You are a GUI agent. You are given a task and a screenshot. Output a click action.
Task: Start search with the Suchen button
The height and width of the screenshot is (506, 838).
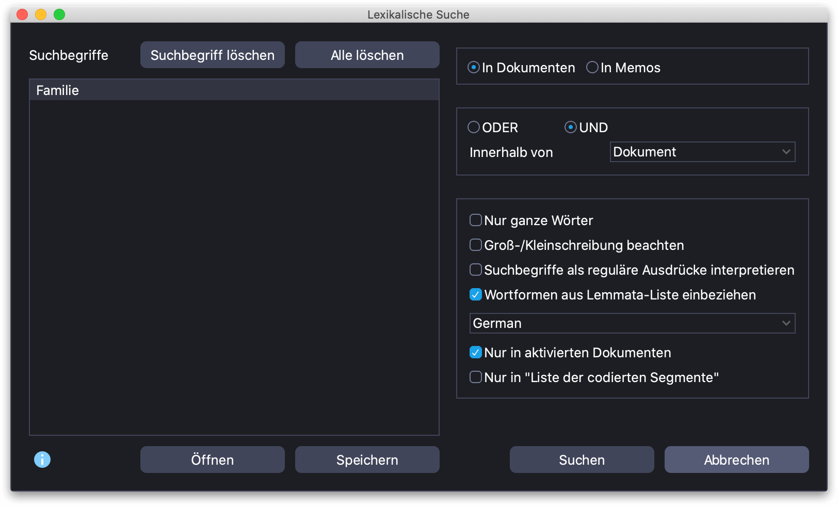point(582,460)
